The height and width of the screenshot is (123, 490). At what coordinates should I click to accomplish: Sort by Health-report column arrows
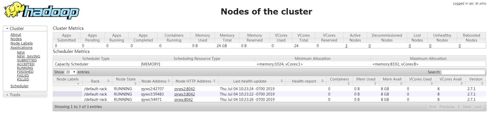(x=322, y=81)
